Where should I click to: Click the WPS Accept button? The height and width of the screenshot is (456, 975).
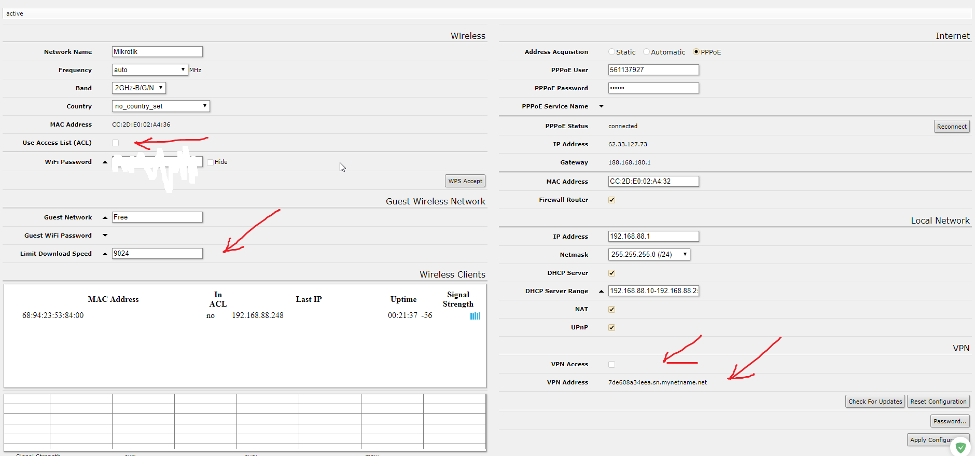(465, 181)
